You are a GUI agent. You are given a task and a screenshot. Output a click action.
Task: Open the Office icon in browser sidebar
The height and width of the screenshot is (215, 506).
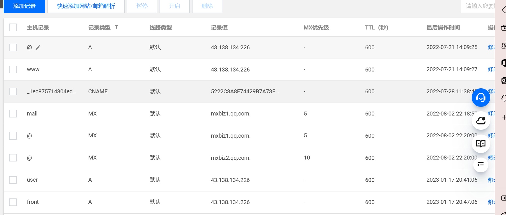click(x=503, y=63)
